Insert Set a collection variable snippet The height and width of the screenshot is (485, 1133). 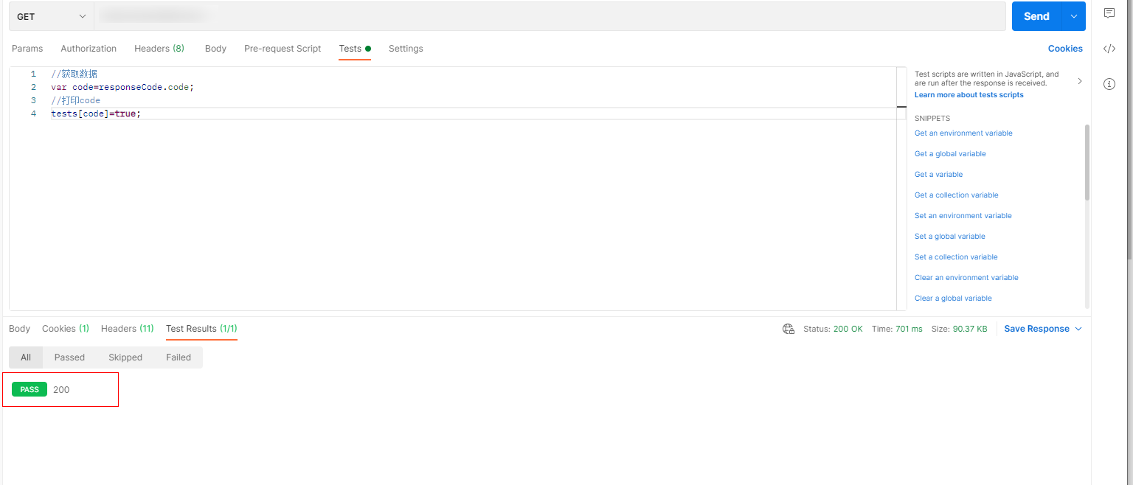coord(956,257)
